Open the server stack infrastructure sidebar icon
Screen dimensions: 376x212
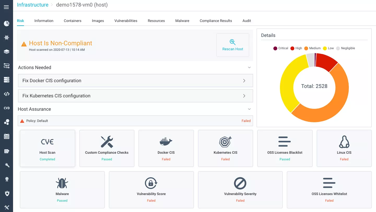point(7,80)
